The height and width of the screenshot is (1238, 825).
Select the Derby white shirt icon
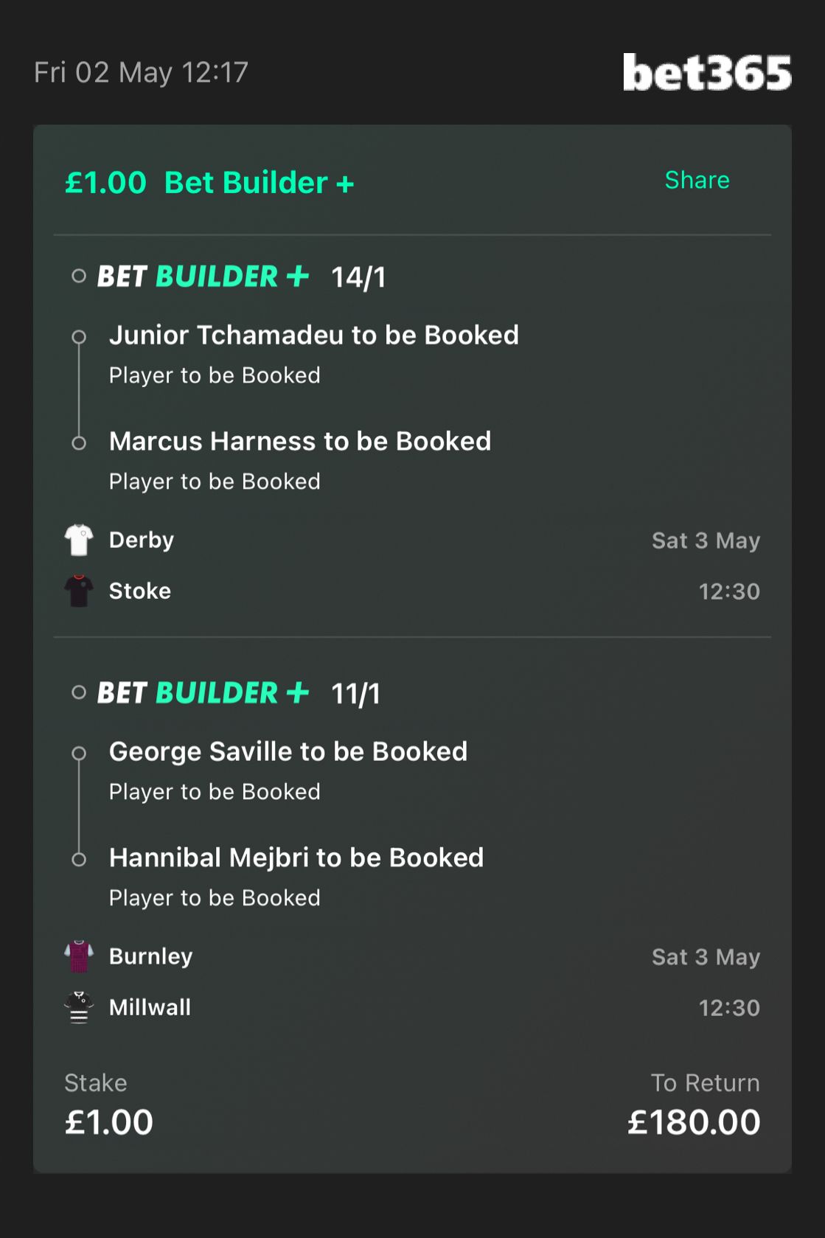pyautogui.click(x=79, y=540)
